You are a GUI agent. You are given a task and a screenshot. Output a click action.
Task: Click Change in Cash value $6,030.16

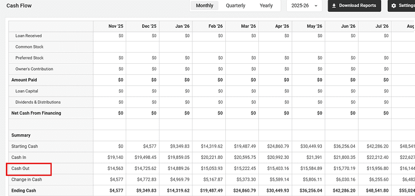[x=345, y=180]
